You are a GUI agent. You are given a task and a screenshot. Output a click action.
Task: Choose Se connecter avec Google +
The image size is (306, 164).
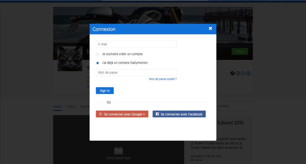tap(122, 114)
